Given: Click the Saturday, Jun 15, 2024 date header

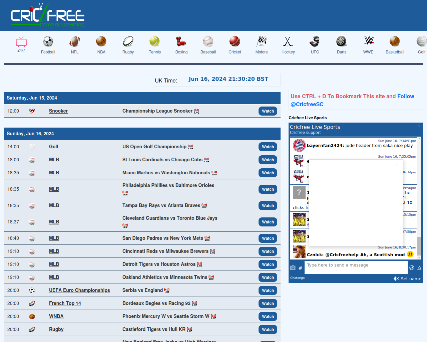Looking at the screenshot, I should (142, 98).
